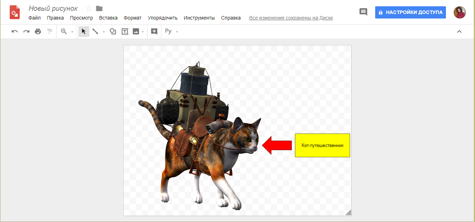Viewport: 475px width, 222px height.
Task: Open the Вставка menu
Action: (108, 17)
